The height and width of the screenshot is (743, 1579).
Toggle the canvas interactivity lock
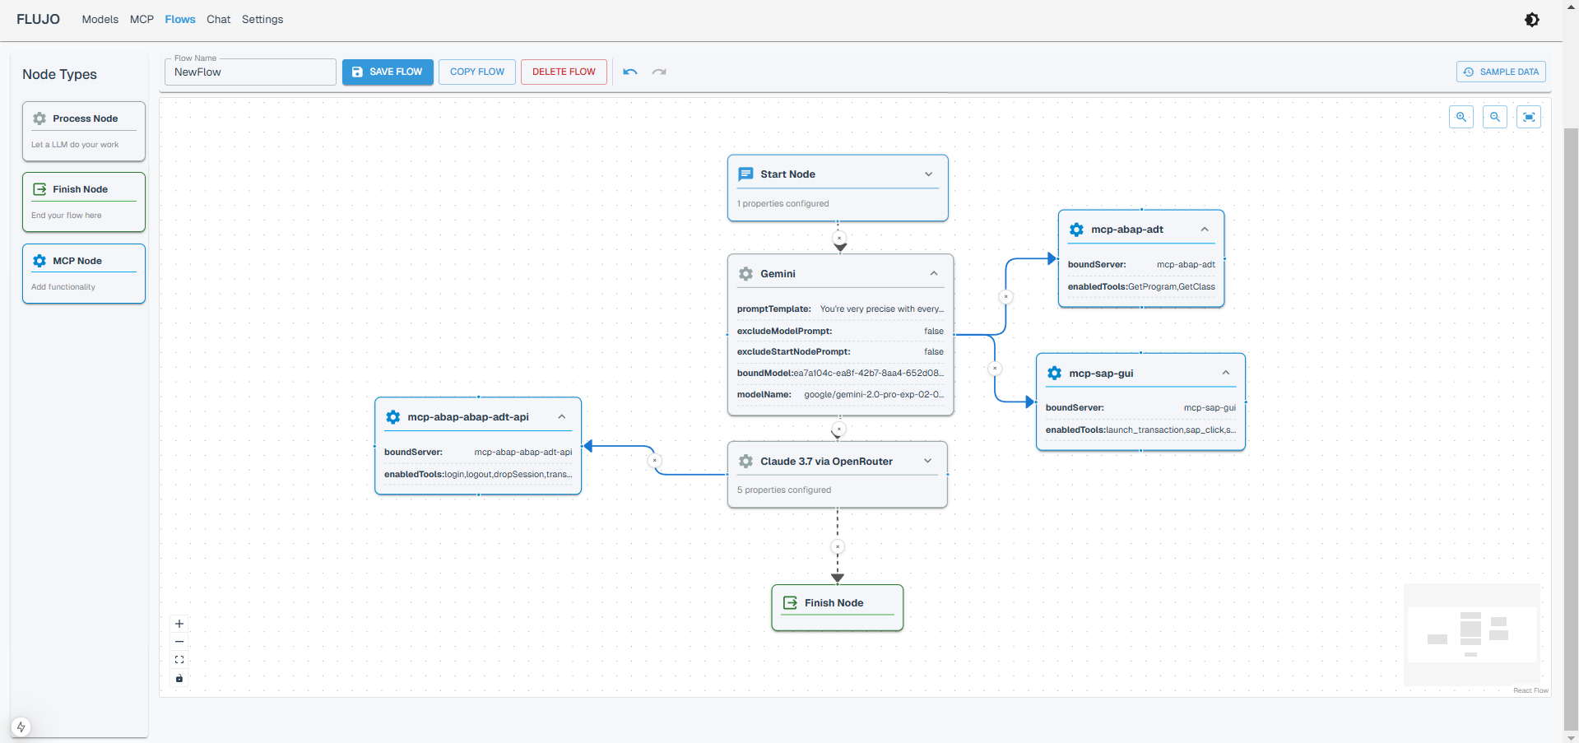click(x=179, y=679)
